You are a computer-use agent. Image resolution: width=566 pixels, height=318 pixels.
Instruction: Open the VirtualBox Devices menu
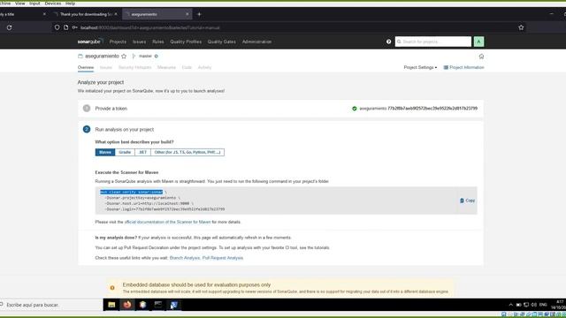(53, 4)
